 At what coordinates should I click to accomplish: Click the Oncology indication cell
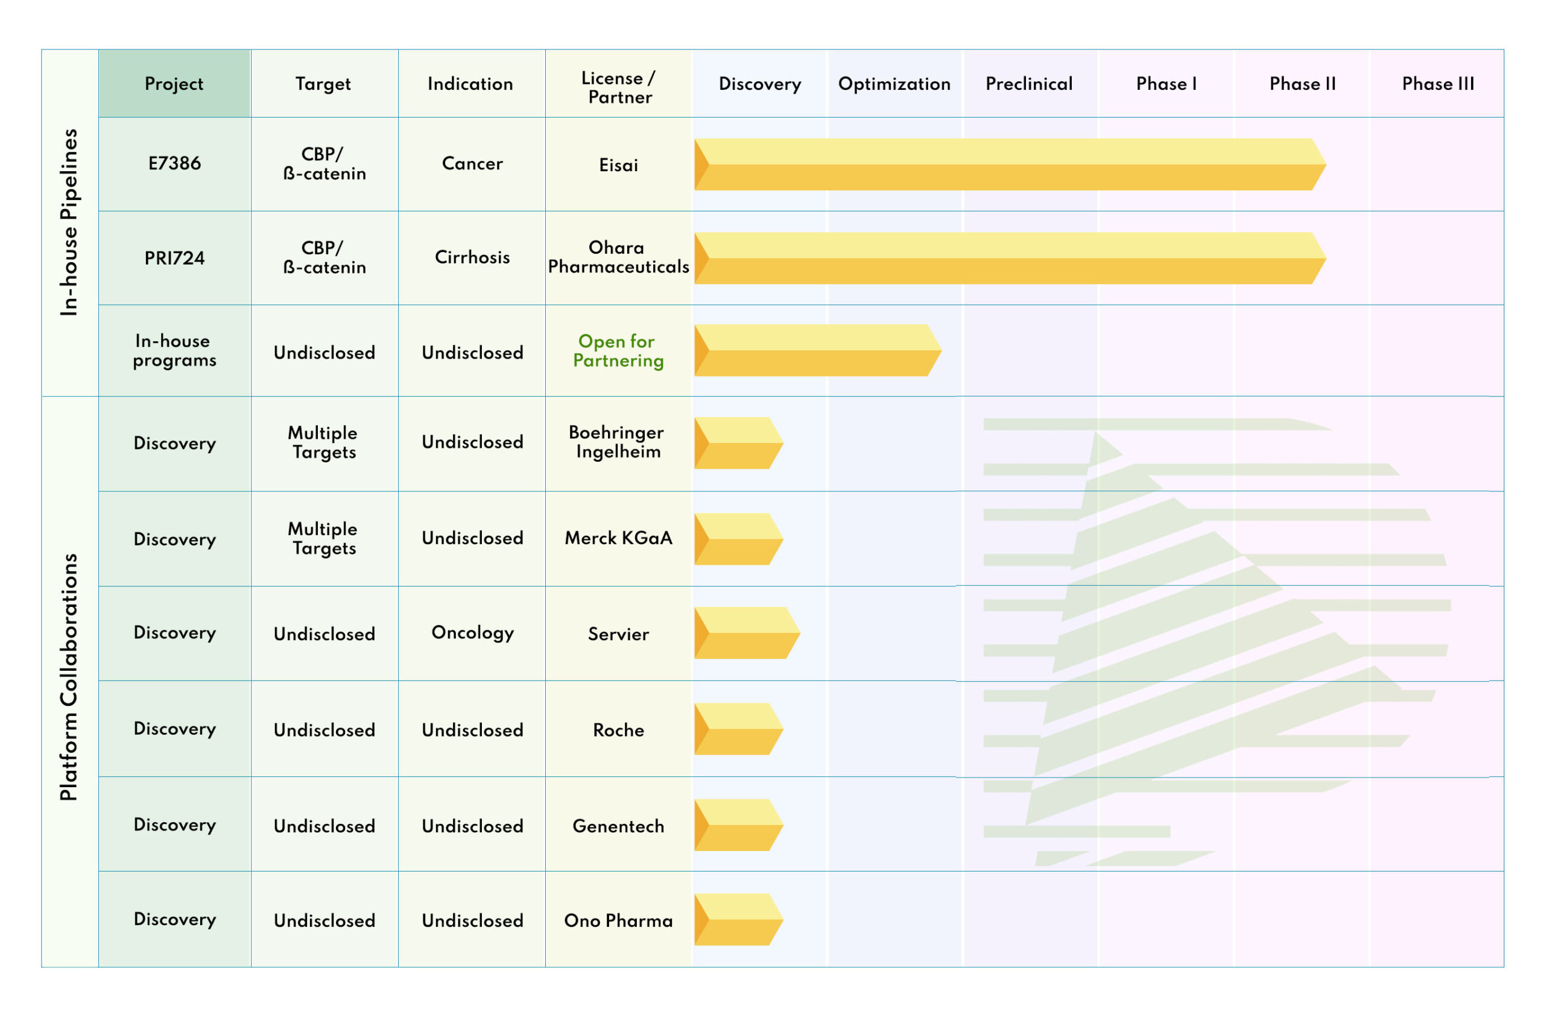(x=472, y=633)
